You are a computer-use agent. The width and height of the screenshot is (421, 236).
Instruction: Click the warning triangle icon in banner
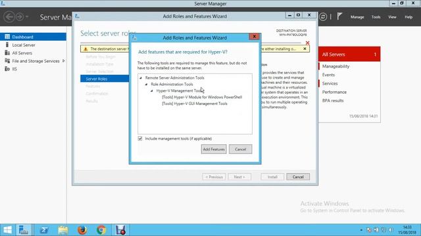point(86,49)
